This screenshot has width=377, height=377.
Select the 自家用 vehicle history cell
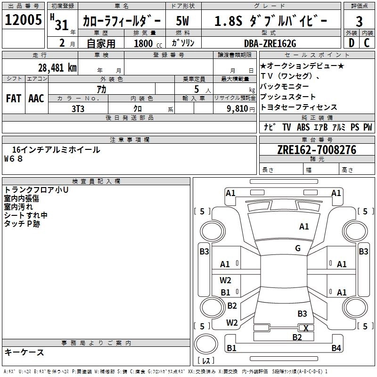click(x=100, y=43)
